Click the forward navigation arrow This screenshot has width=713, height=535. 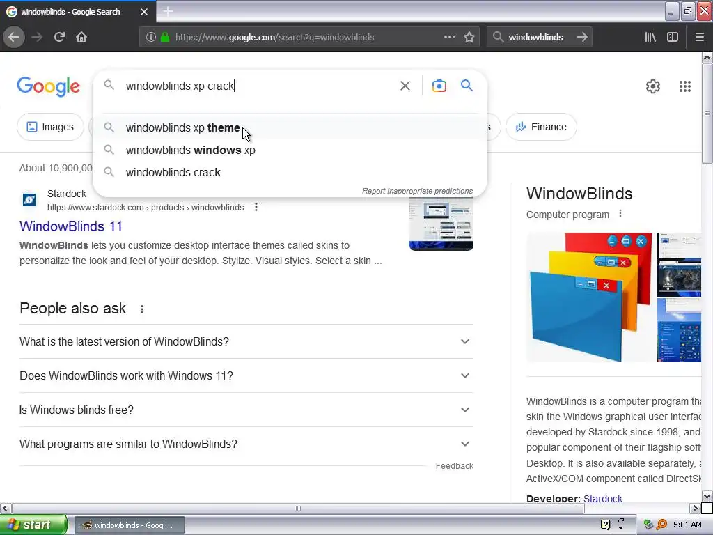point(37,38)
